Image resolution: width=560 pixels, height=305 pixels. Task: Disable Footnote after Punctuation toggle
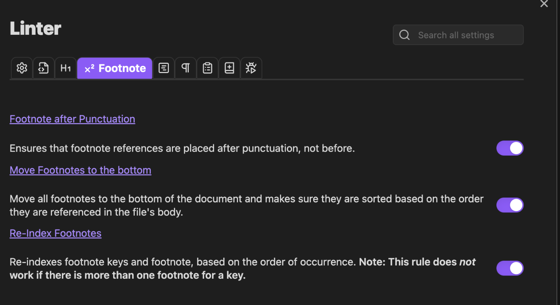pyautogui.click(x=510, y=148)
